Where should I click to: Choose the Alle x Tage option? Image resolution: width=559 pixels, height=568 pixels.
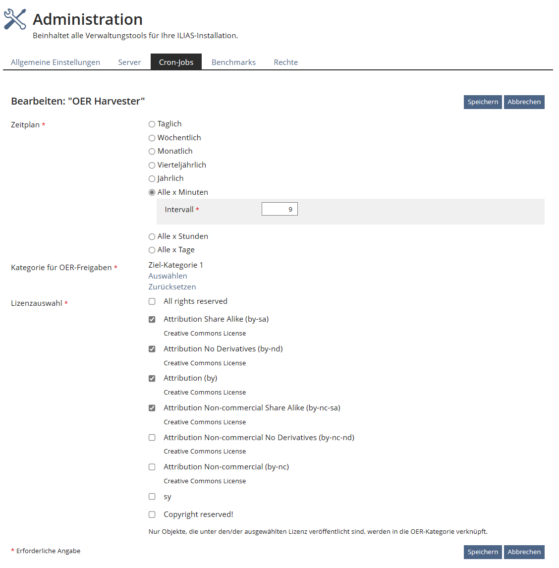pos(152,250)
